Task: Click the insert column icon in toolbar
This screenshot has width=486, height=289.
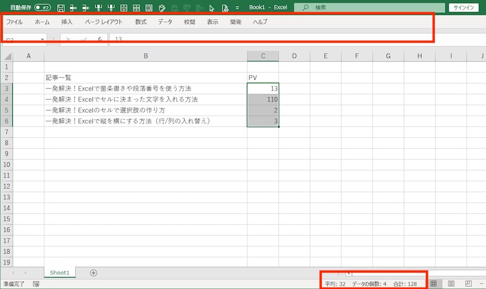Action: pos(86,8)
